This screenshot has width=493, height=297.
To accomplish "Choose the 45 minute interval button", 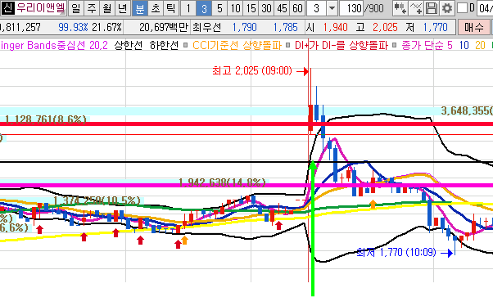I will coord(282,8).
